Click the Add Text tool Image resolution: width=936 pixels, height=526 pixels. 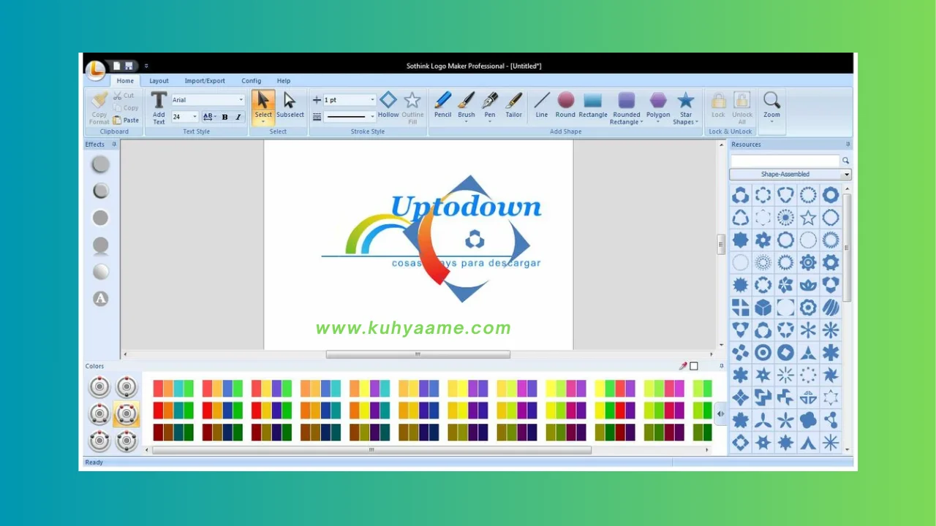[159, 107]
